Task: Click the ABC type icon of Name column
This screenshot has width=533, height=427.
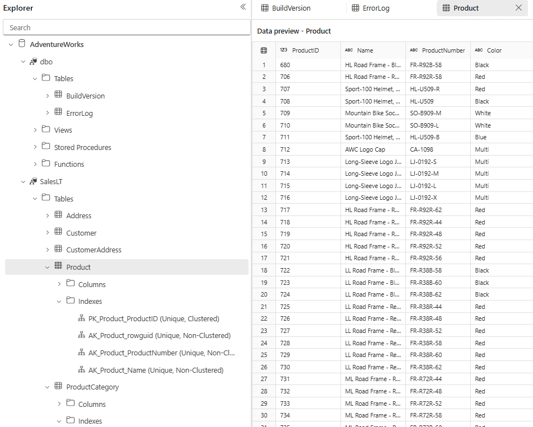Action: pos(349,50)
